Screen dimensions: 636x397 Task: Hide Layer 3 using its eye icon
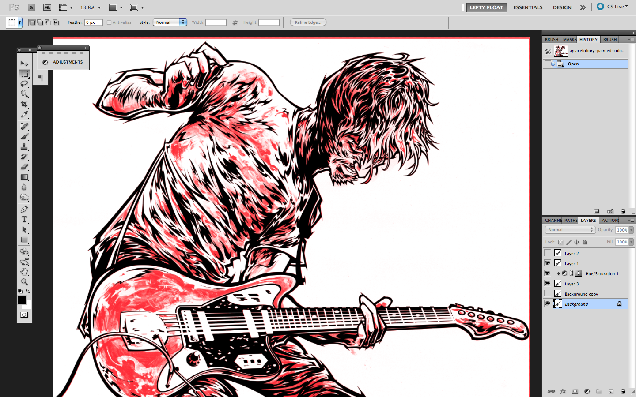(x=548, y=284)
